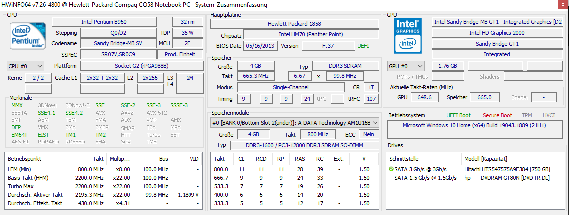Select the Durchsch. Effekt. Takt row
Image resolution: width=569 pixels, height=215 pixels.
(103, 203)
